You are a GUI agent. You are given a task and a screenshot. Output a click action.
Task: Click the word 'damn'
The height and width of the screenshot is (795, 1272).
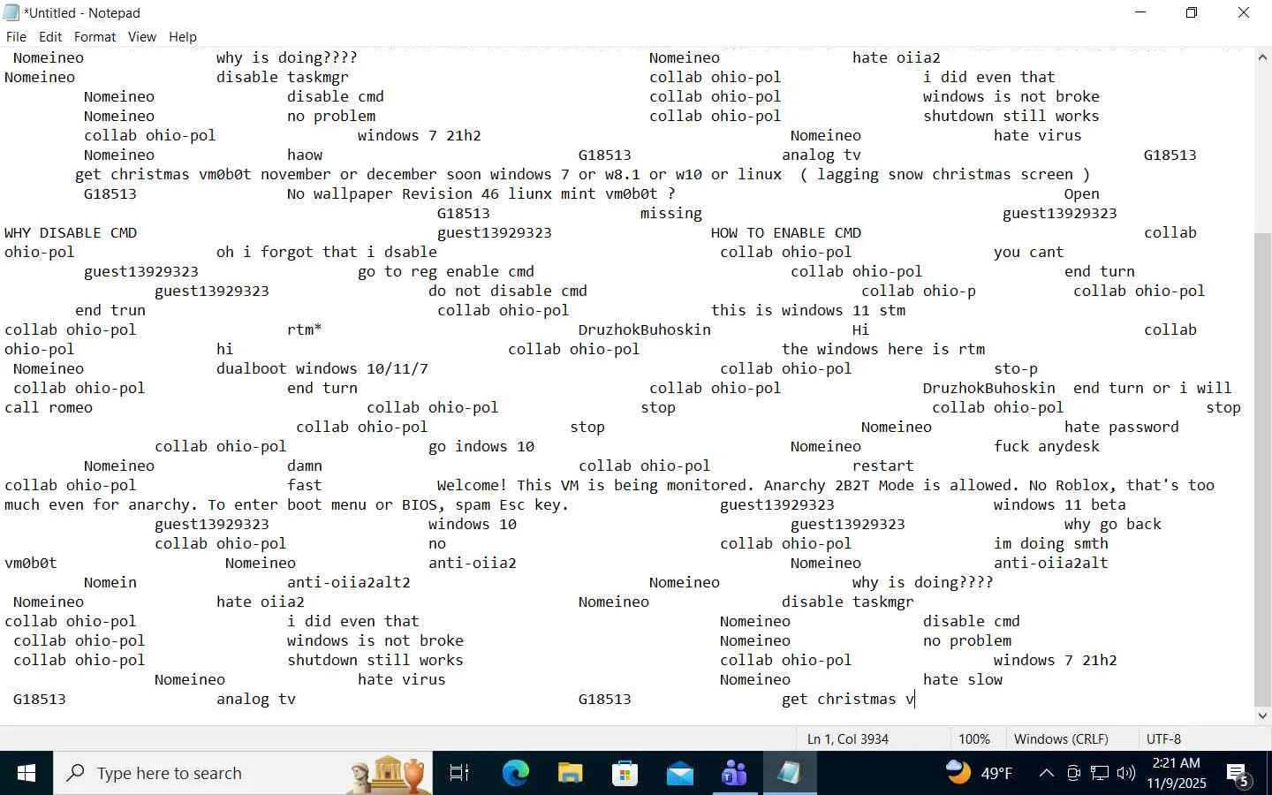(x=305, y=466)
